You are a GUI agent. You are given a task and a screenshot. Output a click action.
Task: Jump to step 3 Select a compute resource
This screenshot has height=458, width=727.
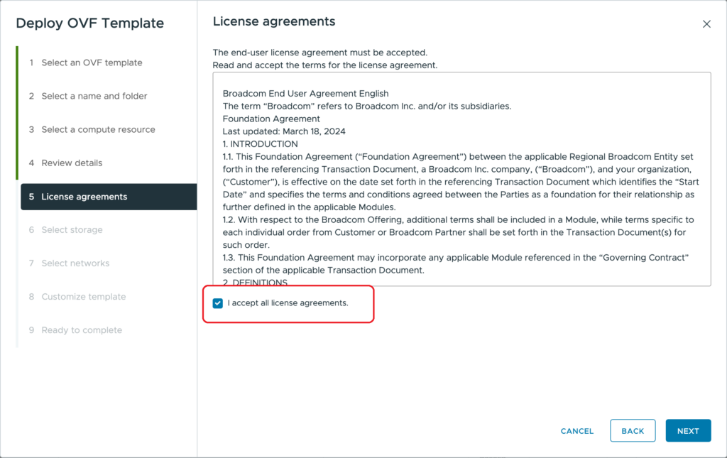pos(98,129)
